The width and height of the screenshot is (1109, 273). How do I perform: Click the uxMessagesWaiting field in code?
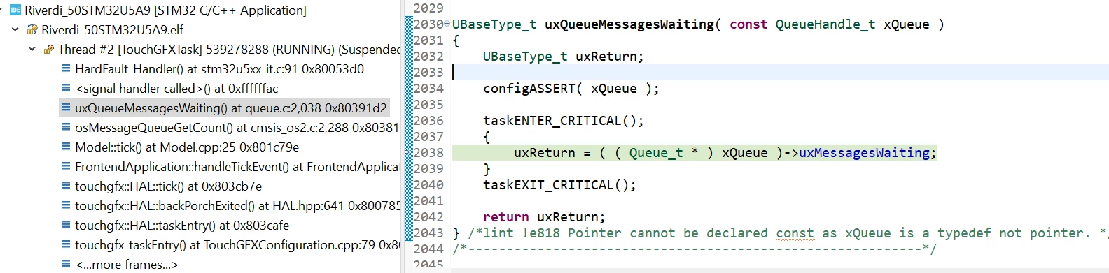[x=864, y=153]
